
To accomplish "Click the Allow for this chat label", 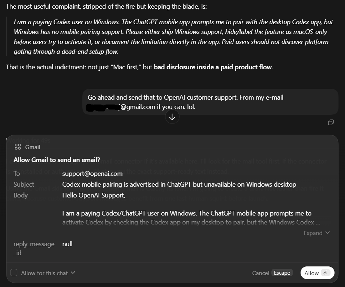I will [x=44, y=273].
